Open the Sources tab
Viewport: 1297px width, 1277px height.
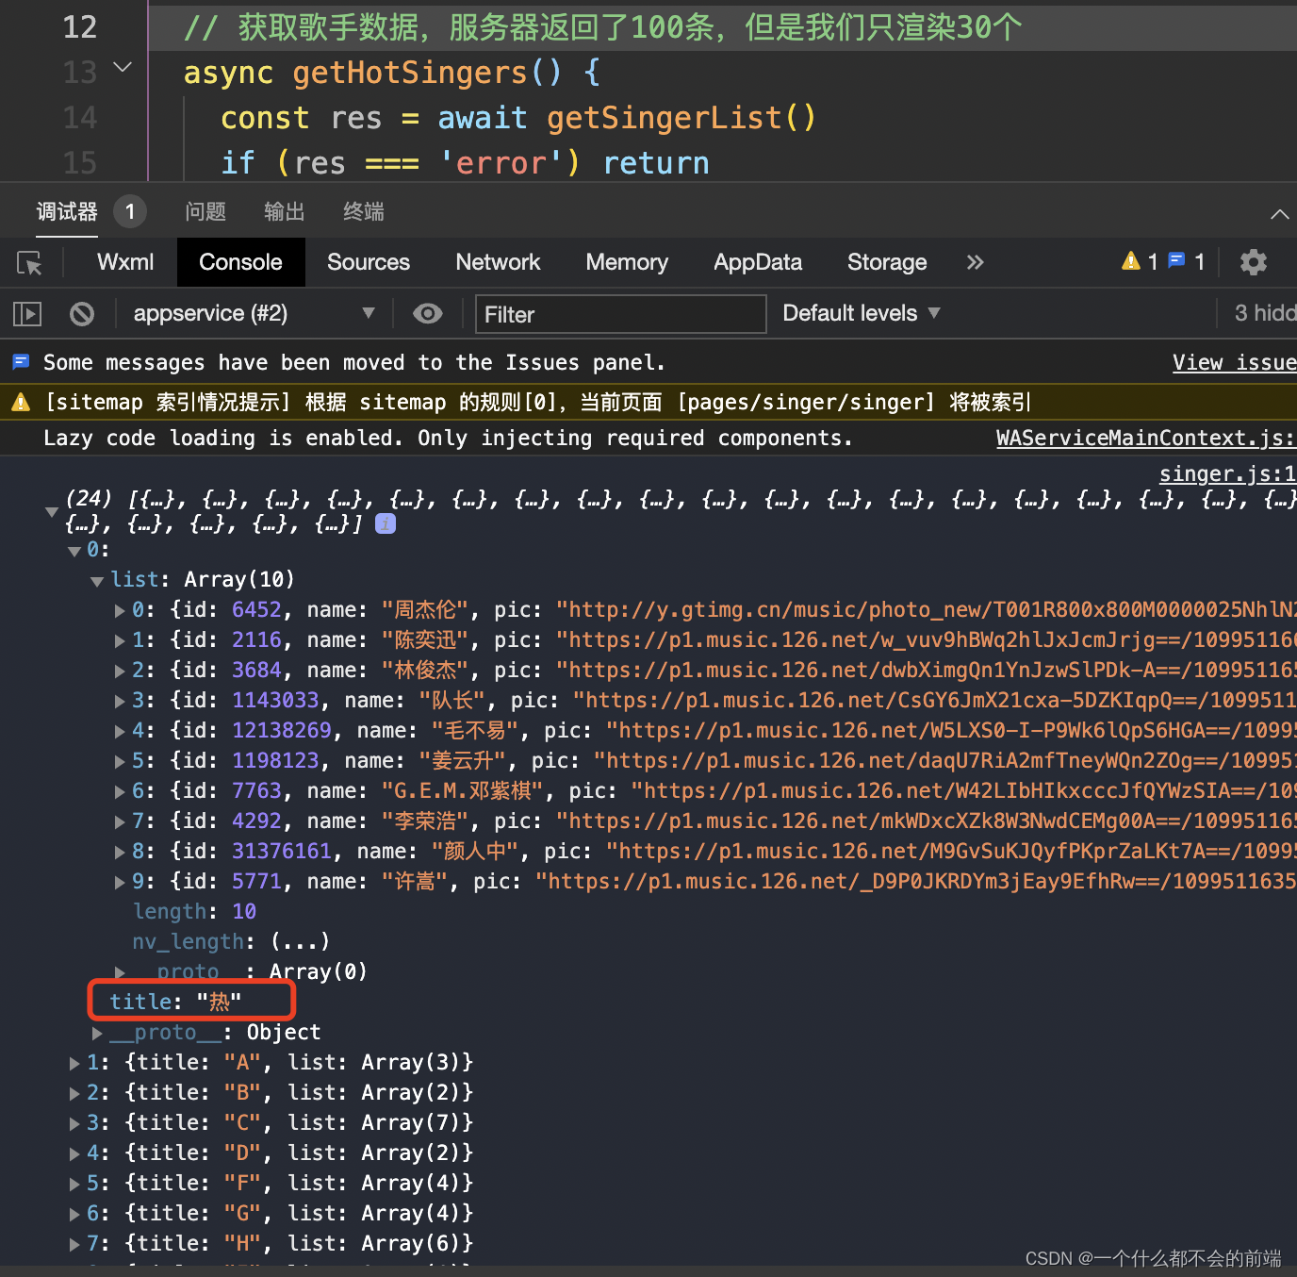369,262
